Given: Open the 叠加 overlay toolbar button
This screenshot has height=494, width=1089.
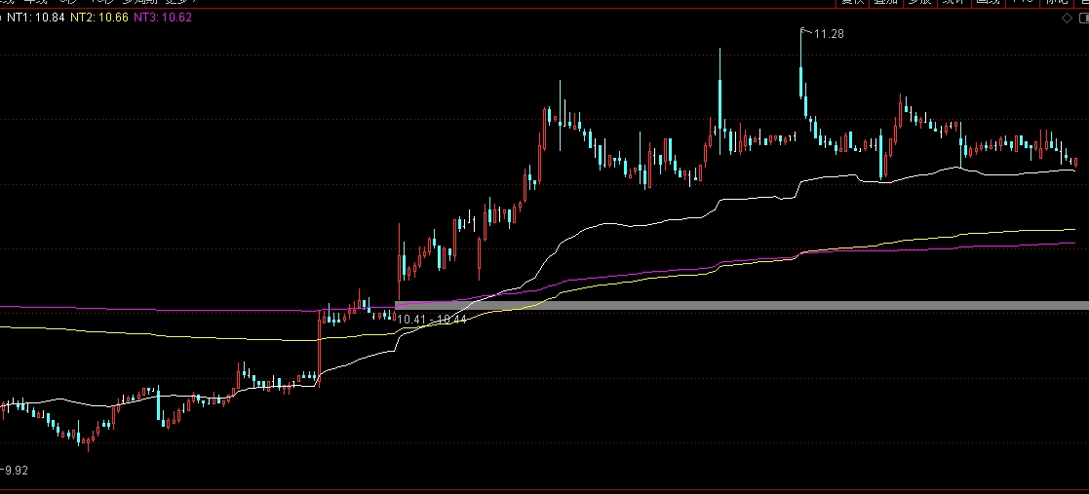Looking at the screenshot, I should (885, 3).
